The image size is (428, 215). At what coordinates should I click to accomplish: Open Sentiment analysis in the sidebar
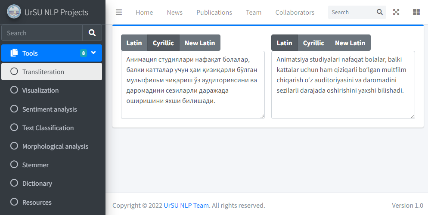pyautogui.click(x=50, y=109)
